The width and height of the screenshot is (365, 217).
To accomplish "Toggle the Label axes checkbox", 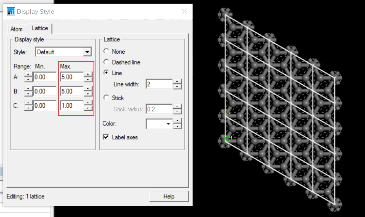I will click(x=106, y=137).
